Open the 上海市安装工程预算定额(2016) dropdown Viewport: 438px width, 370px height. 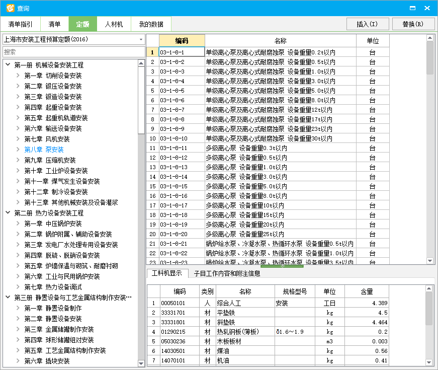point(141,39)
